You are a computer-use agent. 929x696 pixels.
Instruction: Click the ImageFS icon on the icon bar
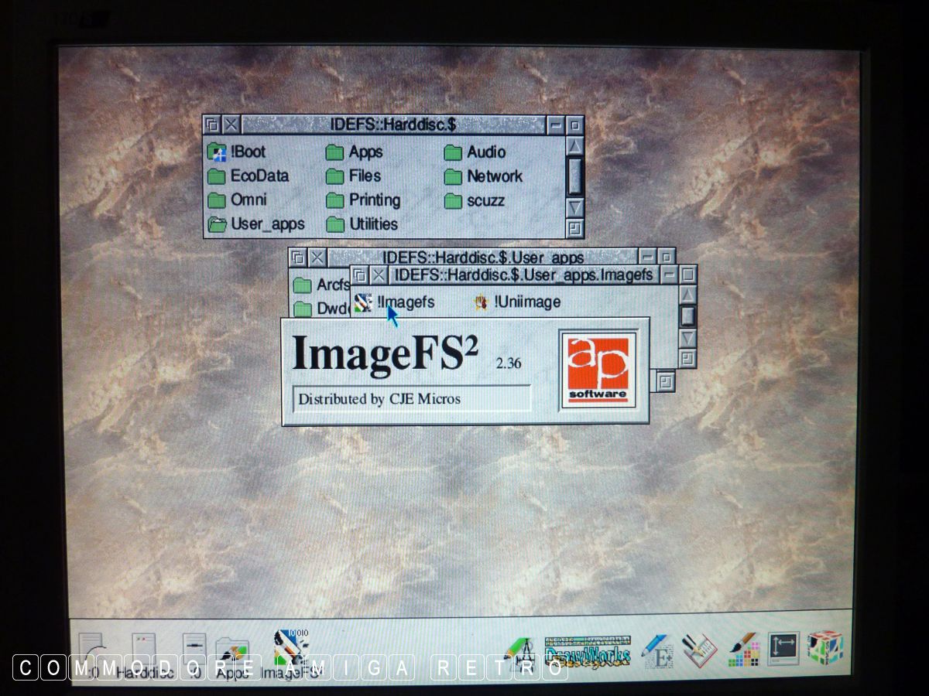290,650
